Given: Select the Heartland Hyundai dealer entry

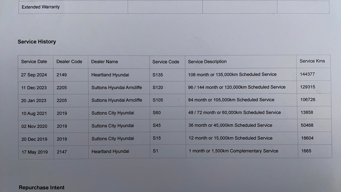Looking at the screenshot, I should pos(110,75).
